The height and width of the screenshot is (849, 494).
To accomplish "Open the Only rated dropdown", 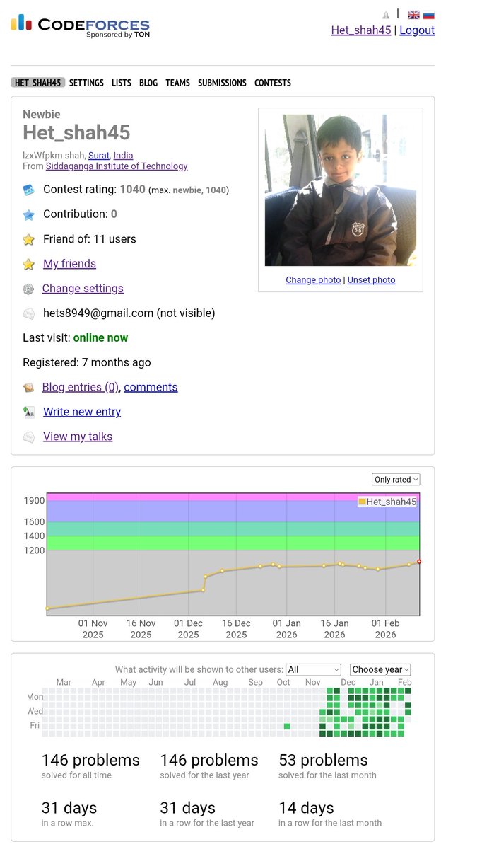I will click(396, 479).
